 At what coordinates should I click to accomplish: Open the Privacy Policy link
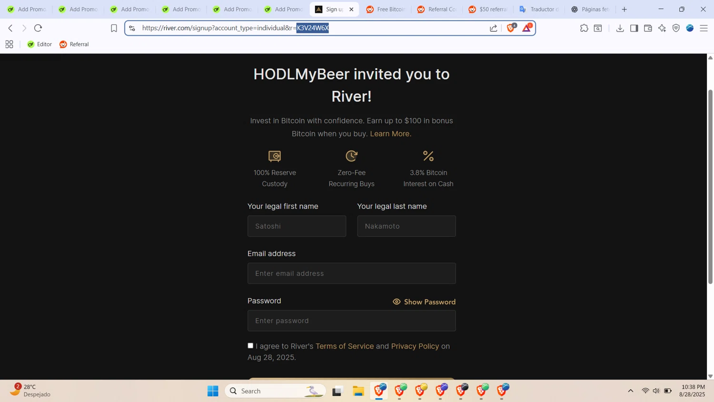click(415, 346)
